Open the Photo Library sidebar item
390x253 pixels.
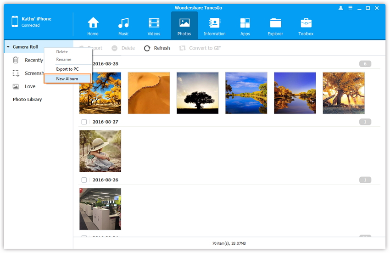[27, 99]
